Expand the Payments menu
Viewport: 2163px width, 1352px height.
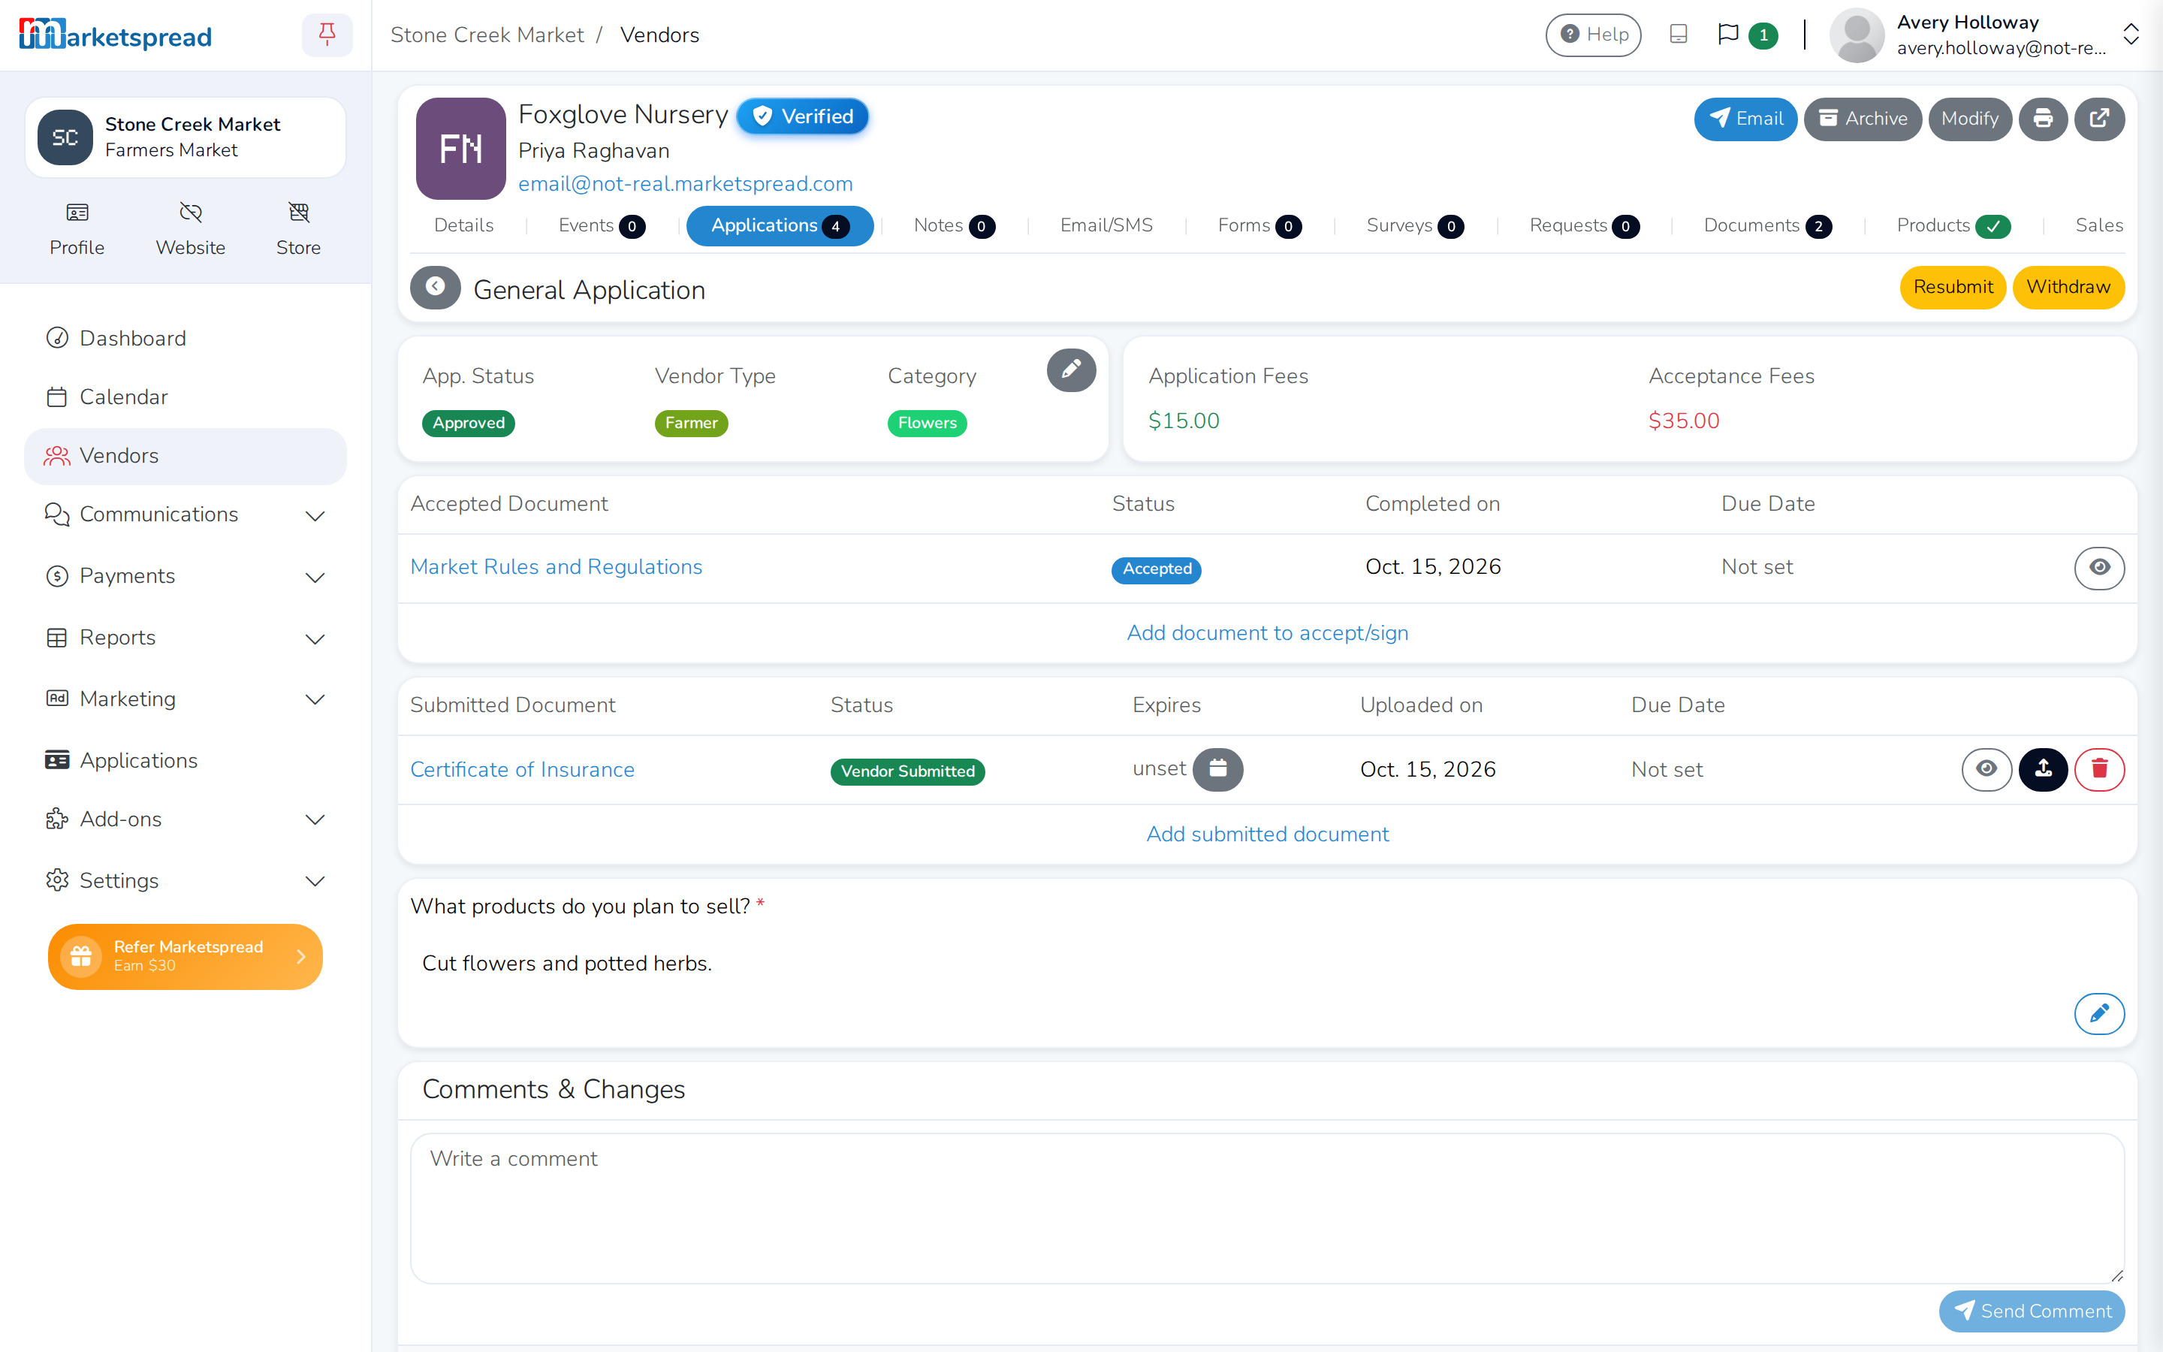(x=185, y=576)
